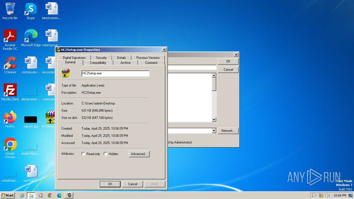
Task: Select the CCleaner desktop shortcut
Action: [10, 65]
